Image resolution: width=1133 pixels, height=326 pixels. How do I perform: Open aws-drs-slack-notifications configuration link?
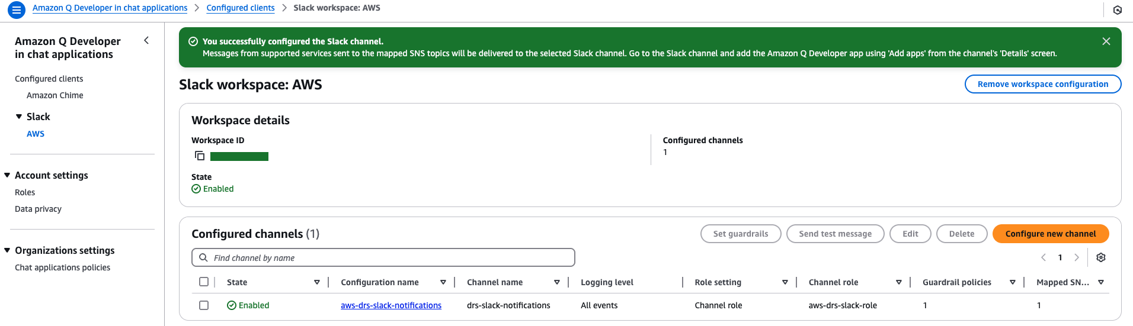pyautogui.click(x=391, y=305)
